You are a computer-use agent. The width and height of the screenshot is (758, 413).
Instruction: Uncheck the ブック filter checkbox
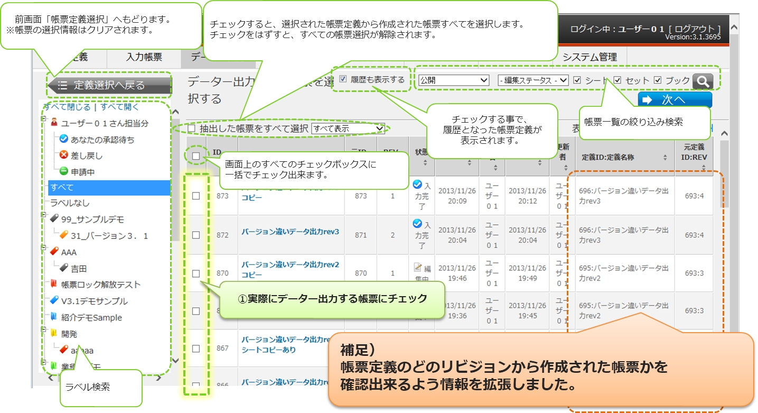click(658, 80)
